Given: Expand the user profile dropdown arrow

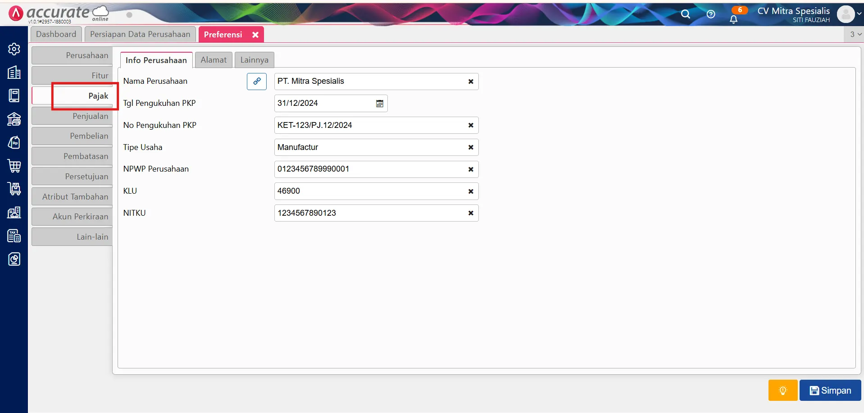Looking at the screenshot, I should click(x=859, y=14).
